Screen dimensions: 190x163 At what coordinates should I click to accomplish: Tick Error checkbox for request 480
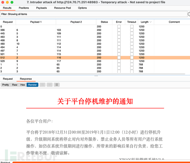click(119, 44)
